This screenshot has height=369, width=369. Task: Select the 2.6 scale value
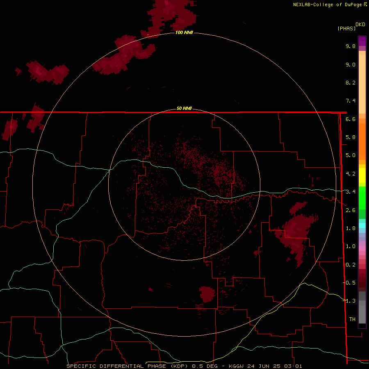pos(351,210)
